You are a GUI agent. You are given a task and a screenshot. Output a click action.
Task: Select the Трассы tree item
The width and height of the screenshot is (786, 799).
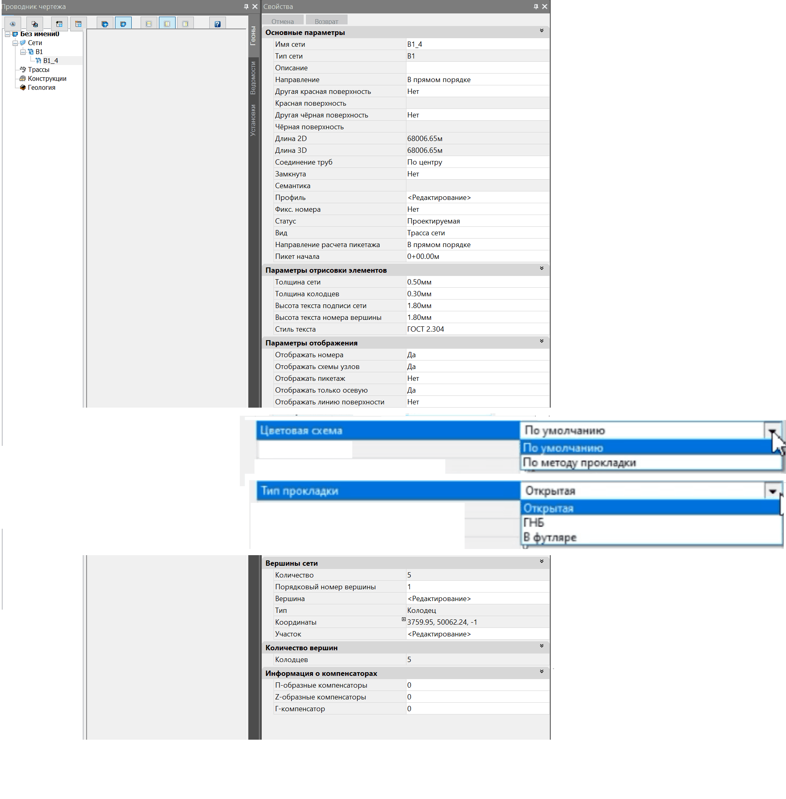click(x=38, y=70)
